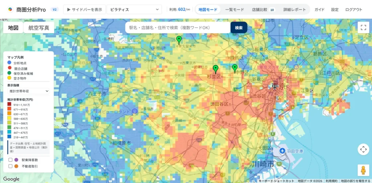Click the 八王子市 map label

pyautogui.click(x=97, y=94)
